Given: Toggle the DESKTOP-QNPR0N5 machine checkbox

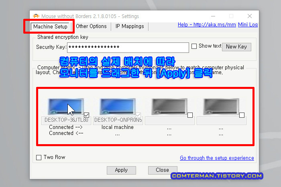Looking at the screenshot, I should [x=138, y=115].
